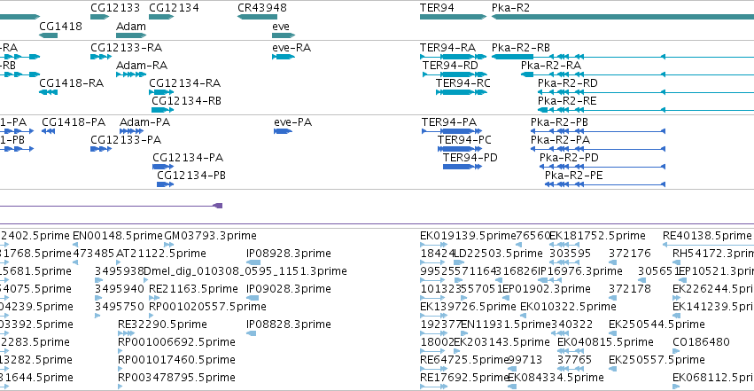Select transcript eve-RA
Image resolution: width=754 pixels, height=391 pixels.
[284, 57]
